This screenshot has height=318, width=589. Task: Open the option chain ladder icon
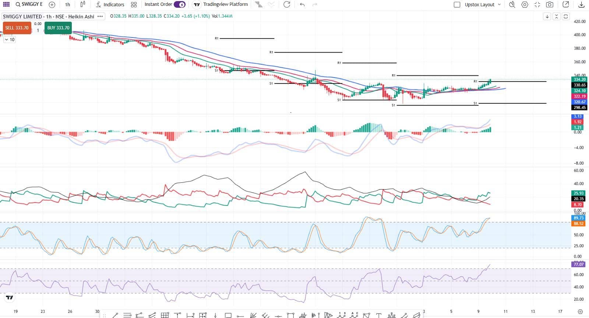click(259, 4)
